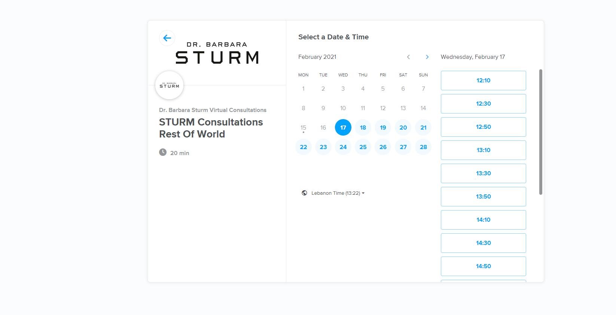The height and width of the screenshot is (315, 616).
Task: Select February 18 on calendar
Action: click(363, 128)
